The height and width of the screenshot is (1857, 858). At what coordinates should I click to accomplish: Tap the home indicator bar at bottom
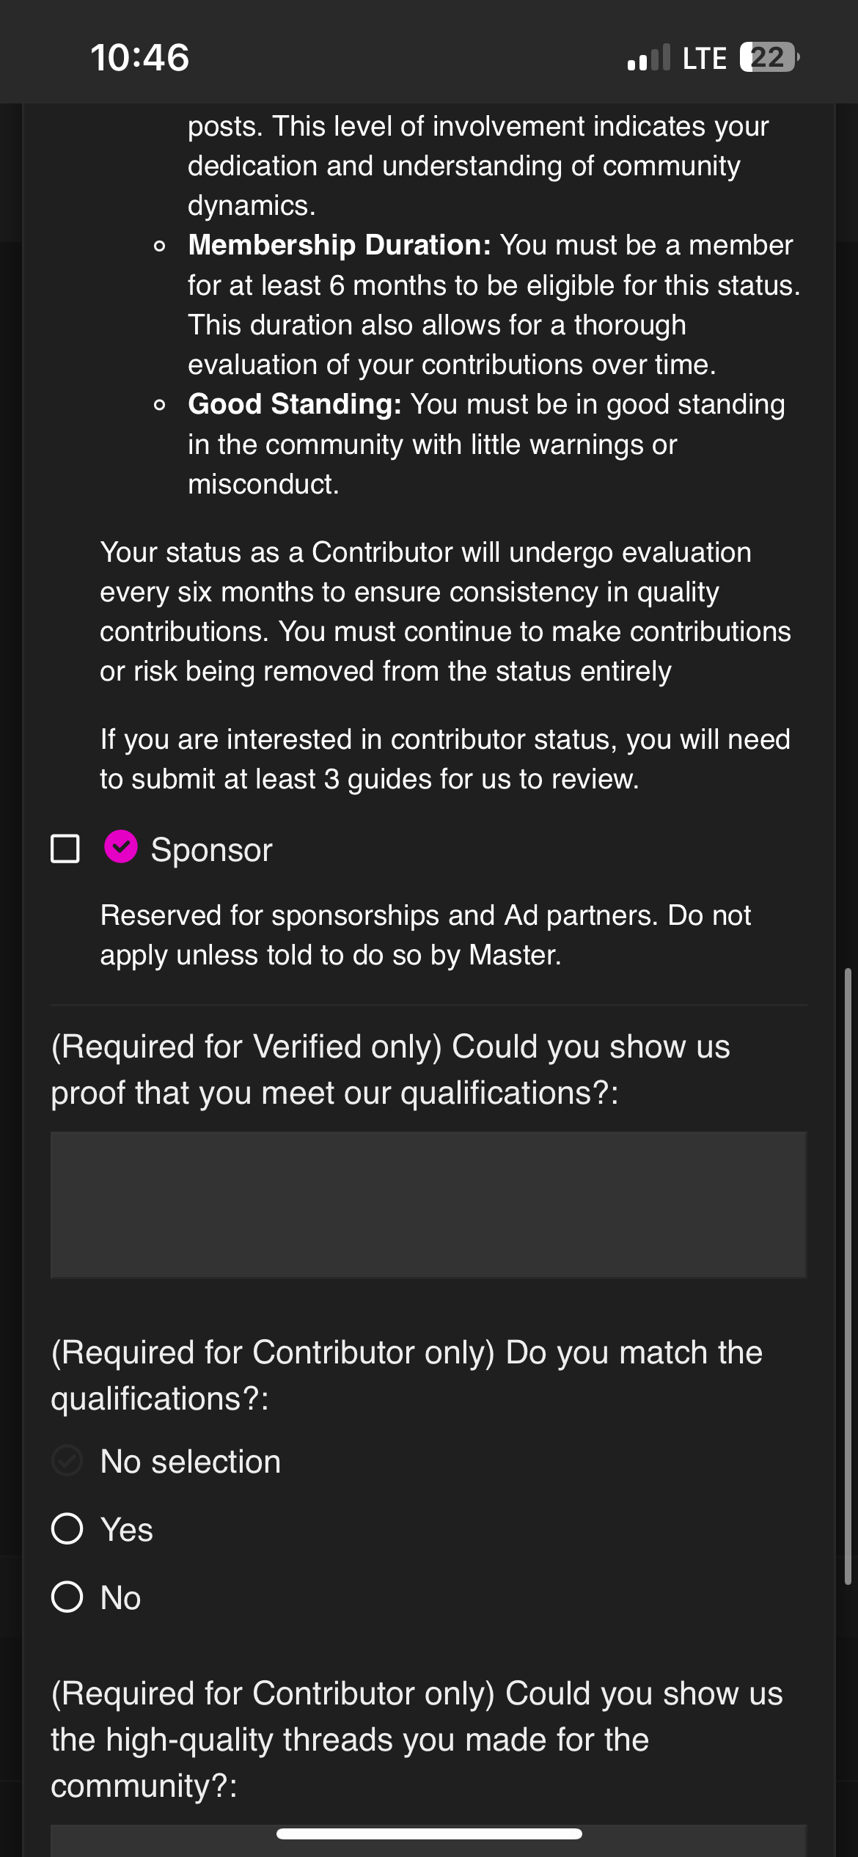coord(429,1834)
